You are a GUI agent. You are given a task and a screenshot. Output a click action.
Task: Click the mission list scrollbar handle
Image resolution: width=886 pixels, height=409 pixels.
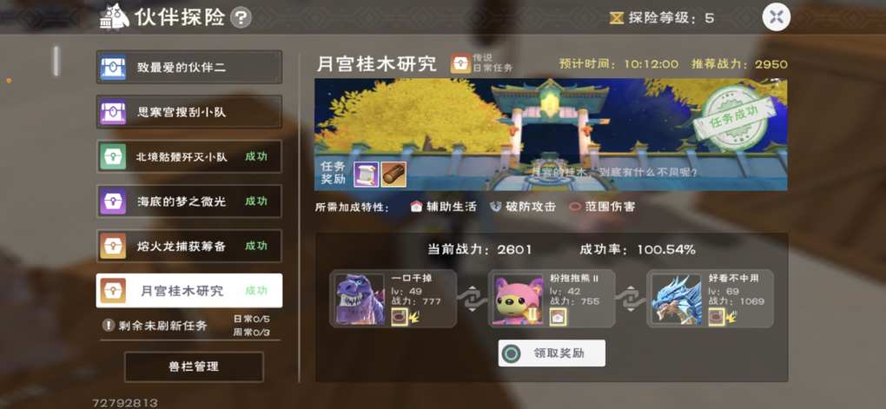pyautogui.click(x=56, y=61)
